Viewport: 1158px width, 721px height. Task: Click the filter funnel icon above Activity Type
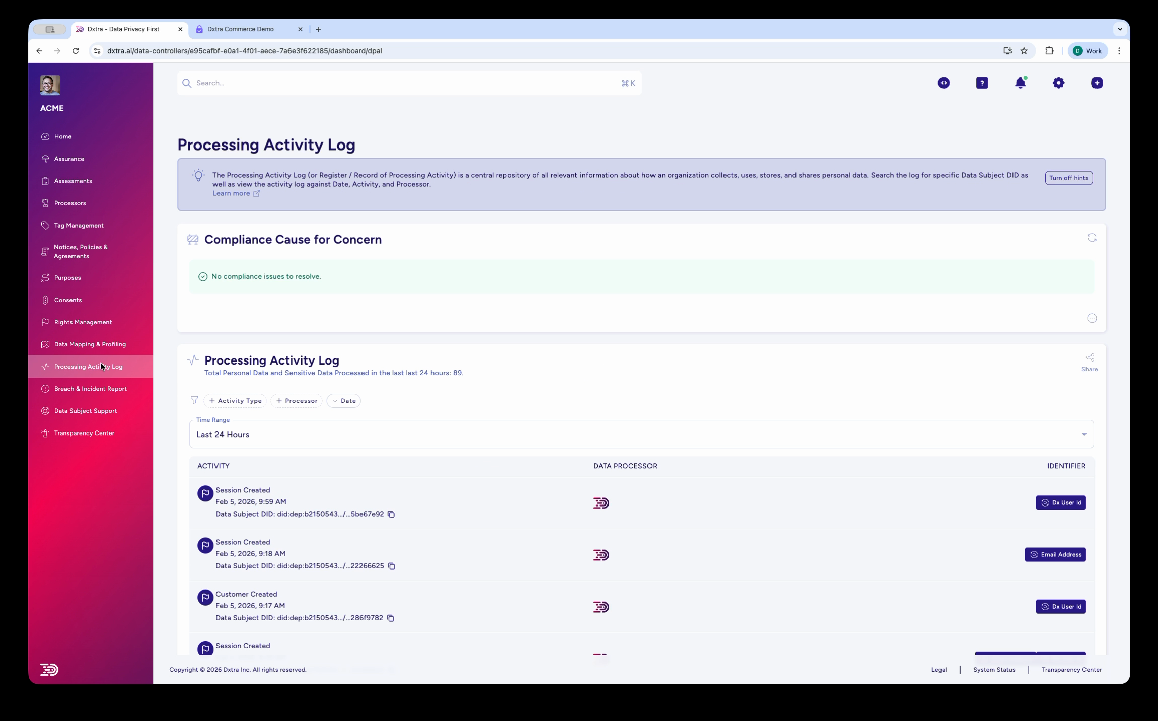[194, 400]
